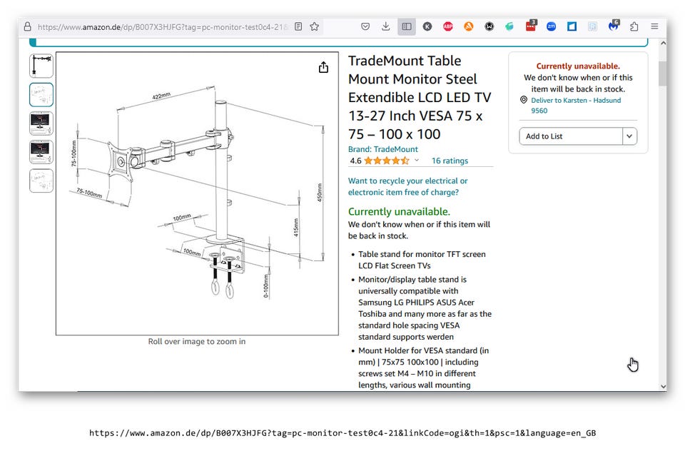Image resolution: width=685 pixels, height=456 pixels.
Task: Click 'Roll over image to zoom in' caption
Action: point(197,341)
